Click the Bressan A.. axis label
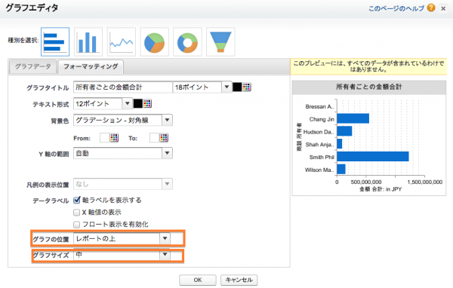Viewport: 453px width, 288px height. [319, 106]
